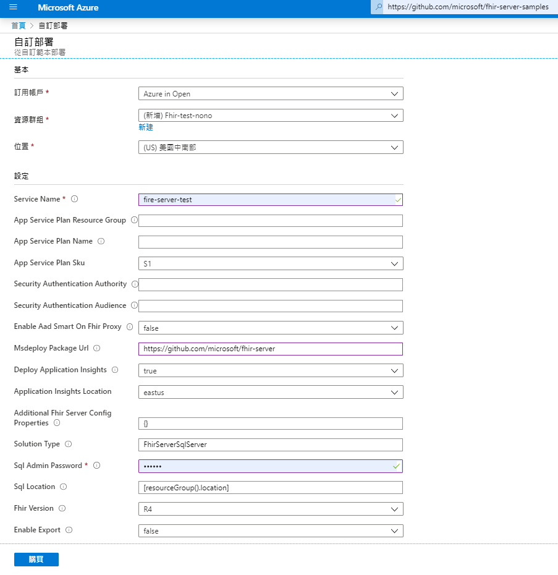
Task: Click the 自訂部署 breadcrumb item
Action: click(x=53, y=26)
